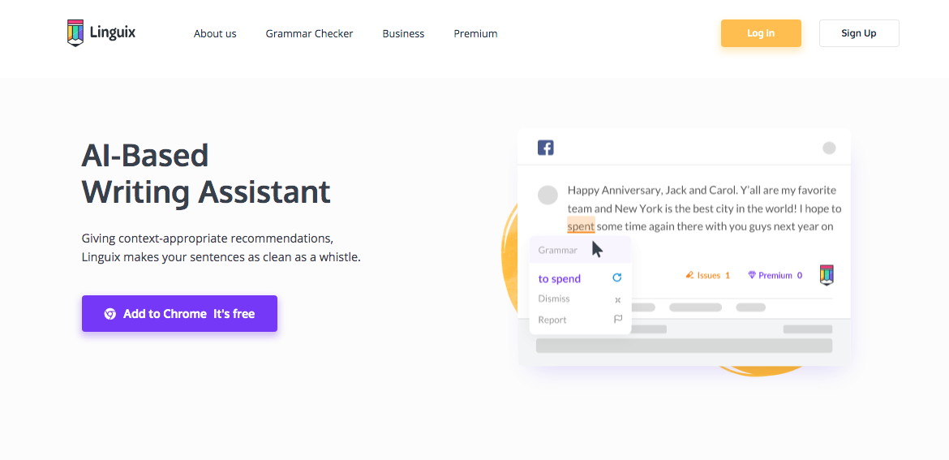Click the gray user avatar circle
949x460 pixels.
point(547,195)
